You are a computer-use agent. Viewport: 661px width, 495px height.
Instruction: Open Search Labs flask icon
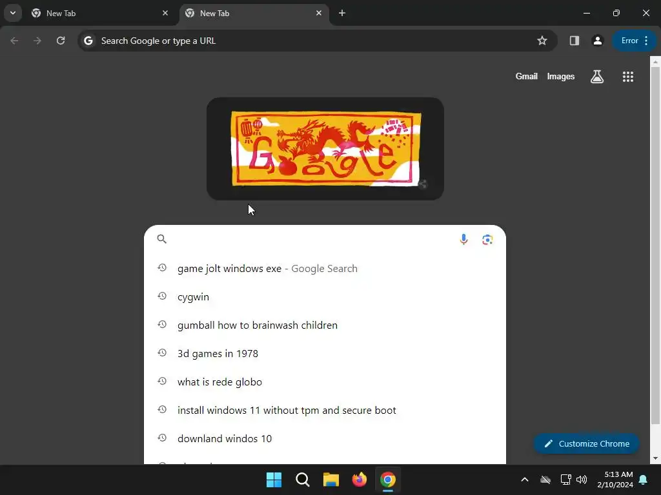coord(597,76)
